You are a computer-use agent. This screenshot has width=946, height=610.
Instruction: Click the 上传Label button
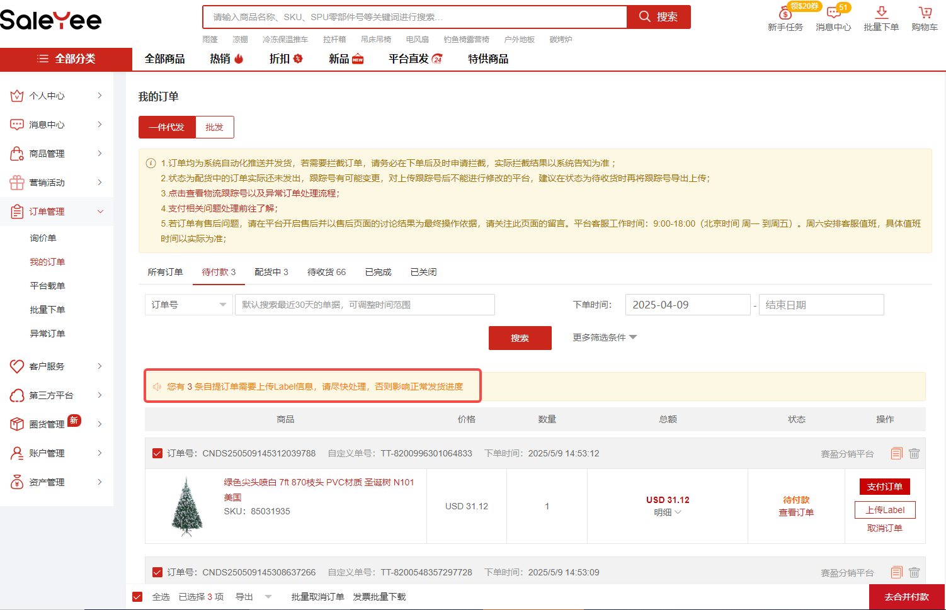(x=884, y=510)
